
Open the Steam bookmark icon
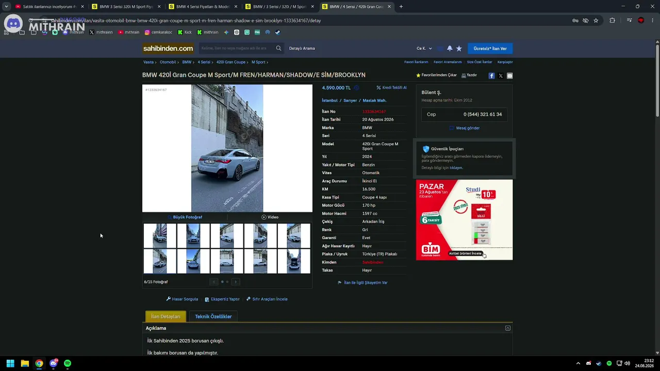[277, 32]
